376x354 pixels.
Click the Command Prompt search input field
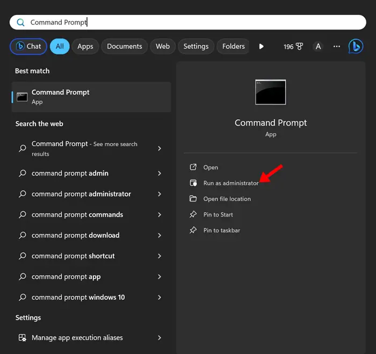188,23
